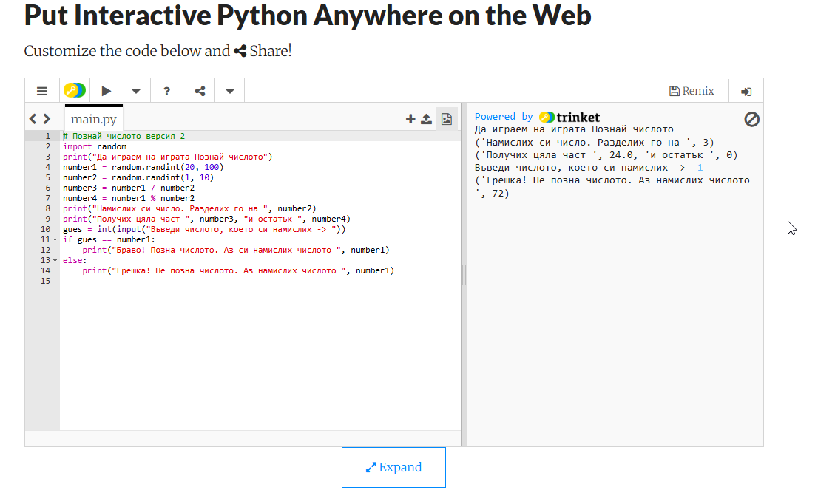Stop the program with the cancel icon
This screenshot has height=504, width=835.
751,119
